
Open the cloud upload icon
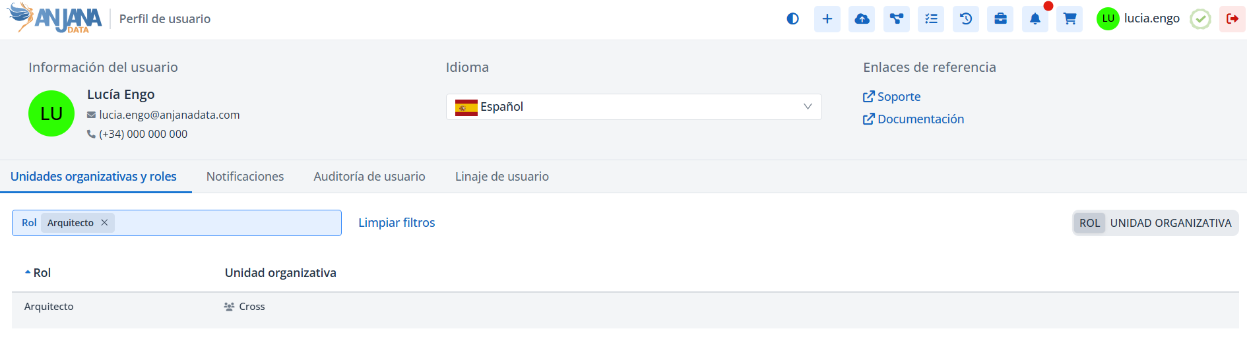(x=862, y=19)
